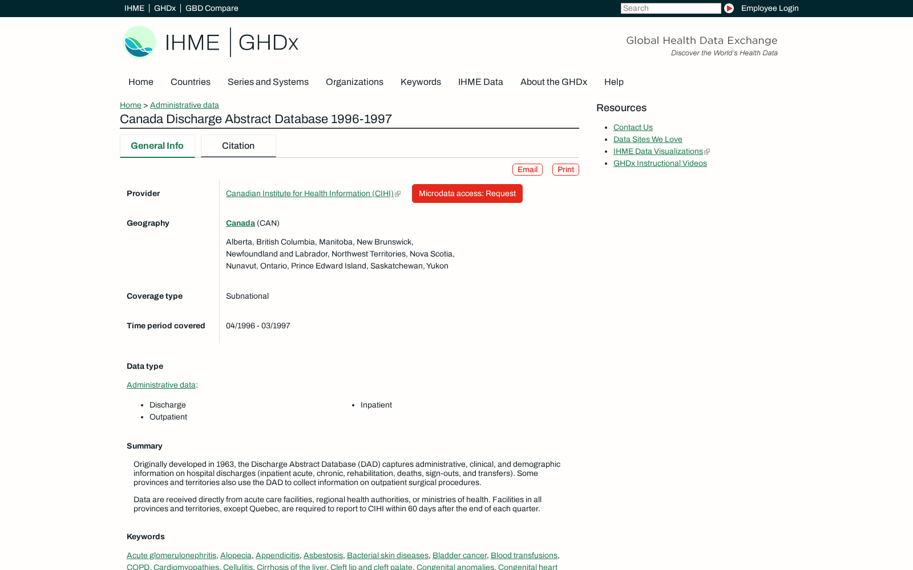Screen dimensions: 913x570
Task: Open Data Sites We Love link
Action: pyautogui.click(x=648, y=140)
